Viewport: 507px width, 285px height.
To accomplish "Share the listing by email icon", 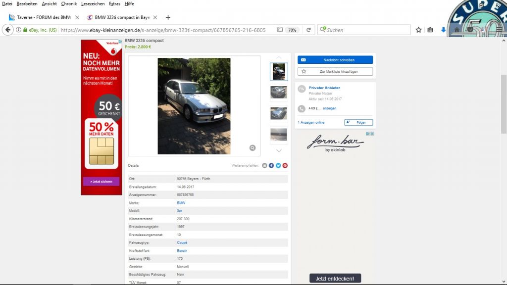I will point(264,165).
